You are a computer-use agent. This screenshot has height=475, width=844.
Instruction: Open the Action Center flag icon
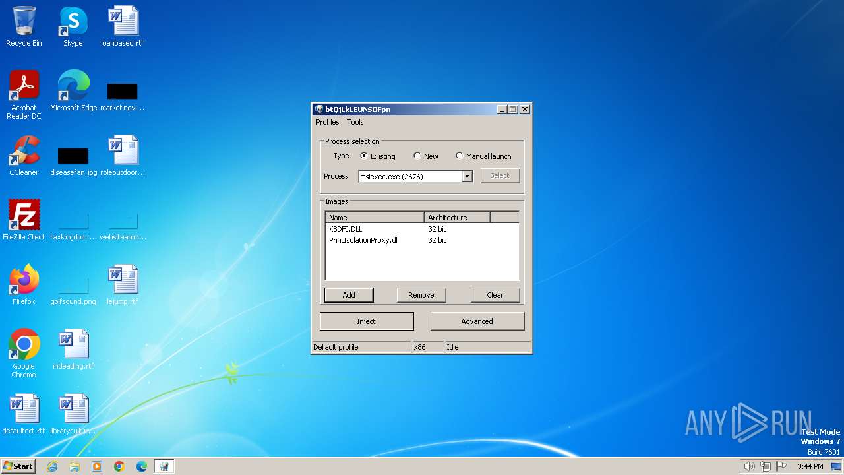pos(781,466)
